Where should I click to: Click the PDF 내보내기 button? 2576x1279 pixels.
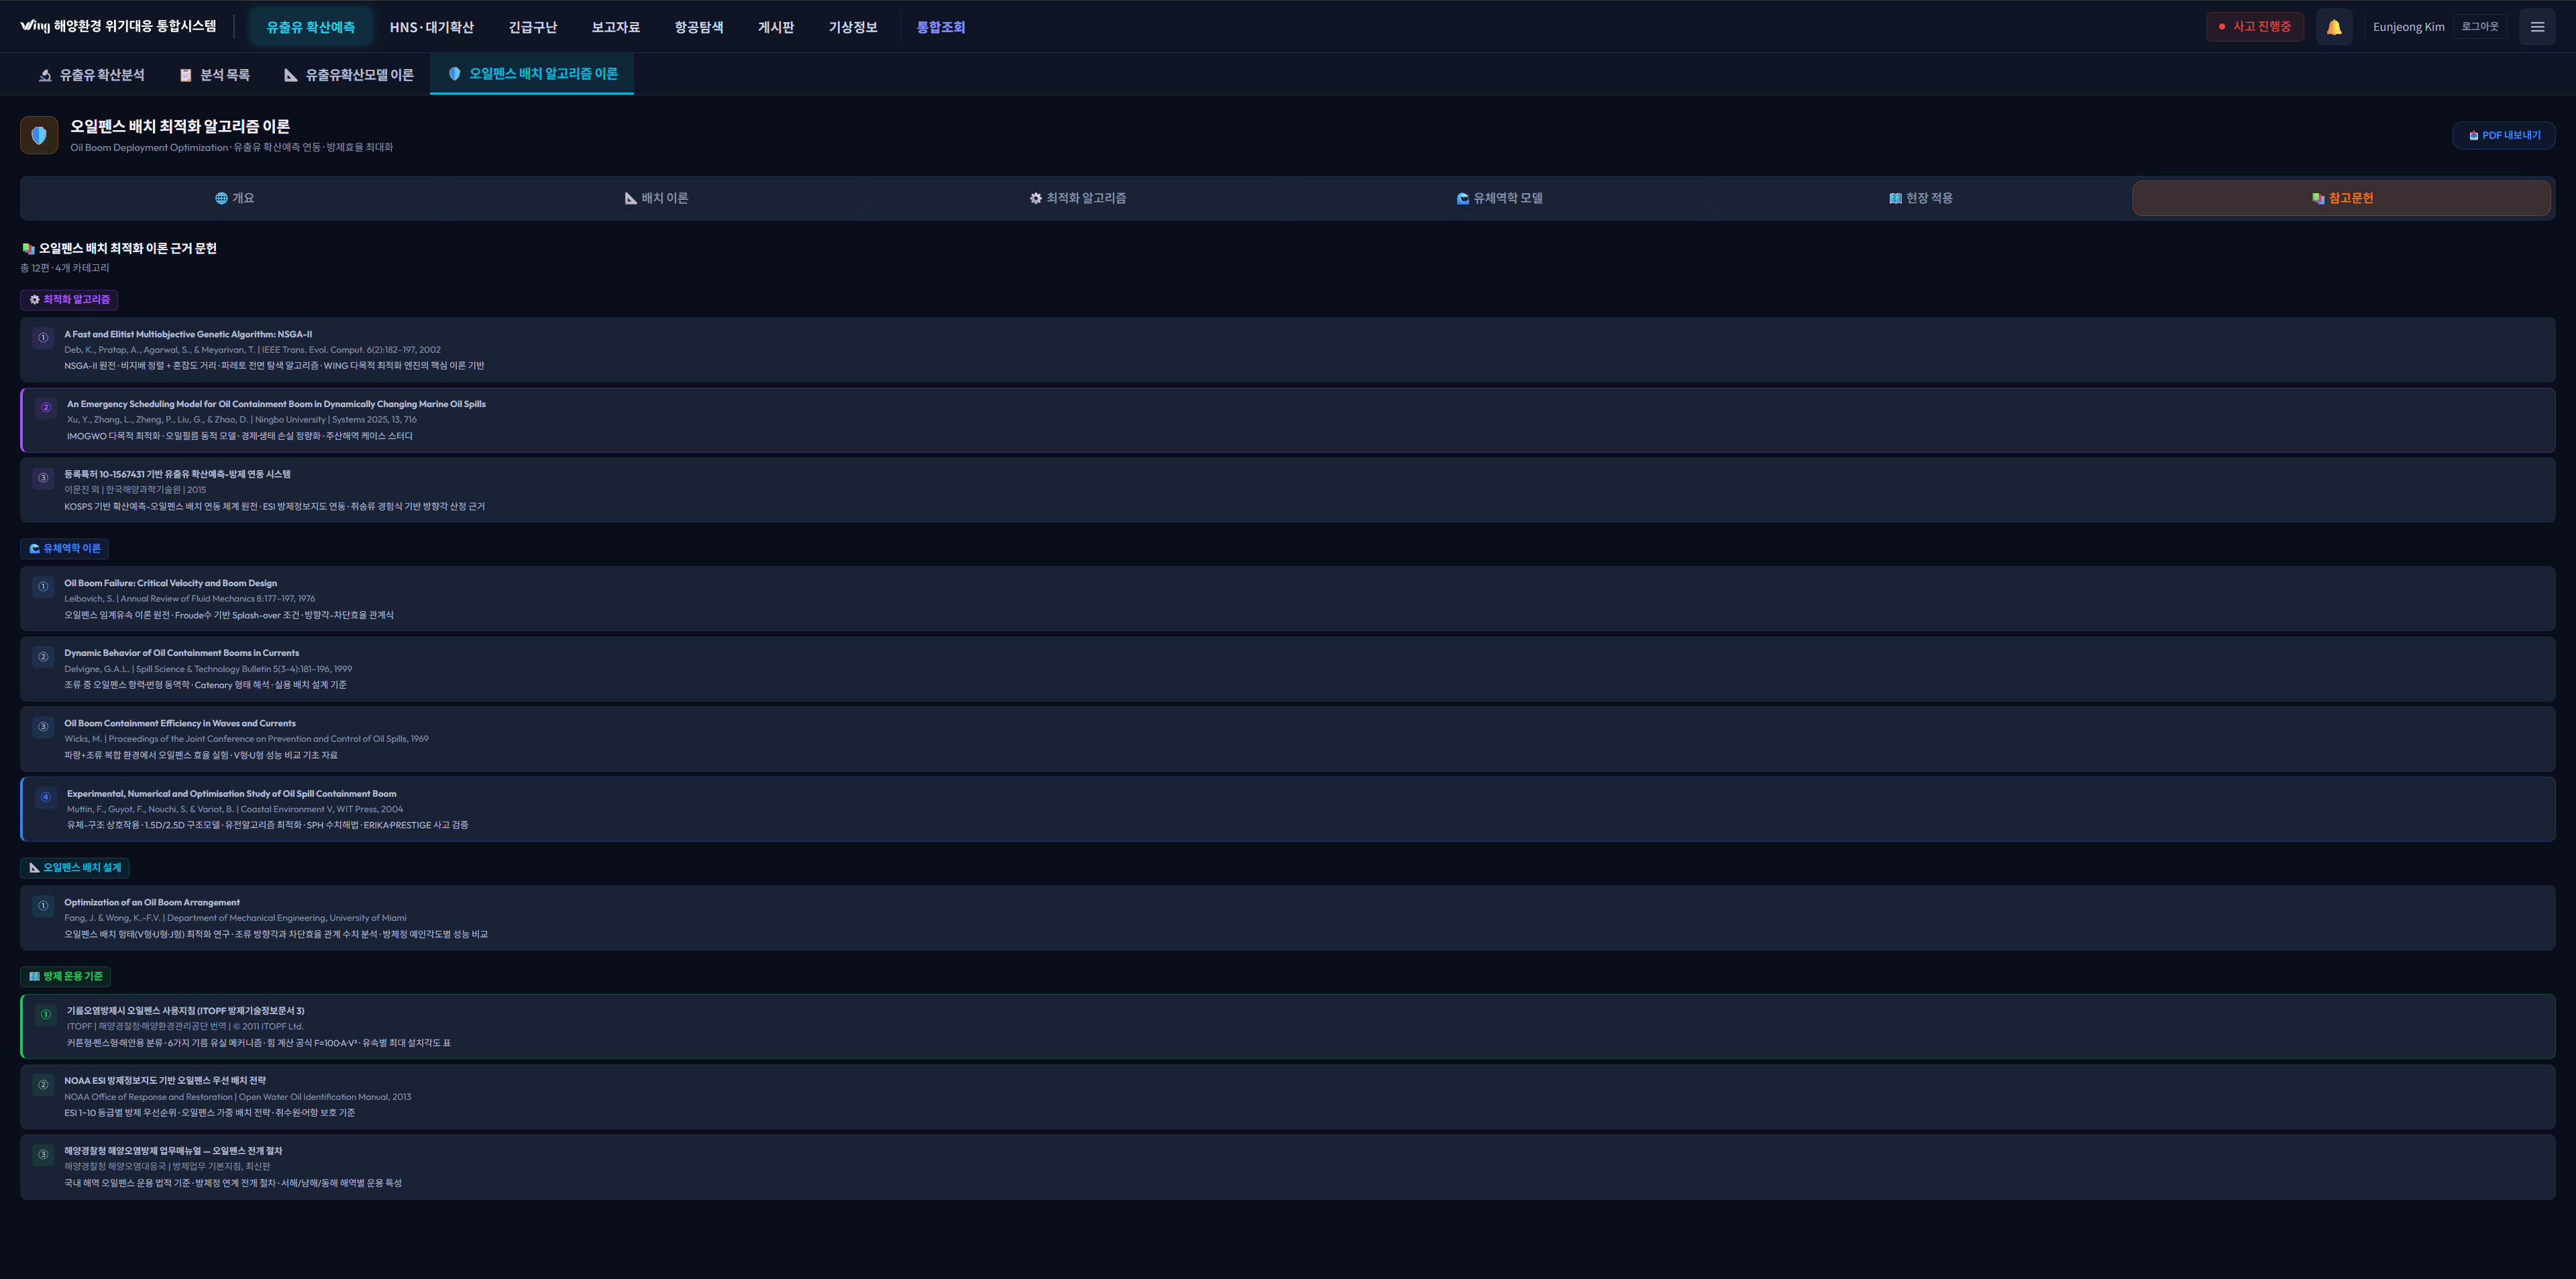point(2503,135)
